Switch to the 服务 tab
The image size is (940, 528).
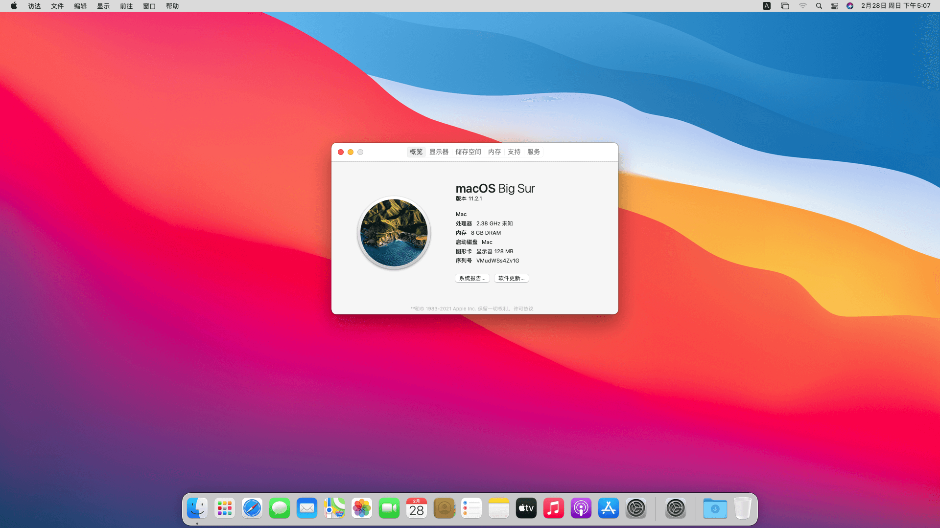coord(534,152)
